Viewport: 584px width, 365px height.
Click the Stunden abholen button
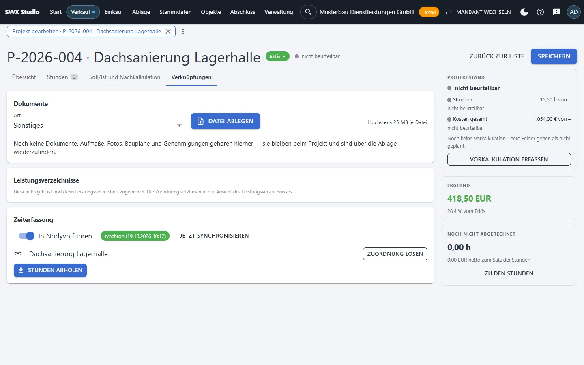pos(50,271)
